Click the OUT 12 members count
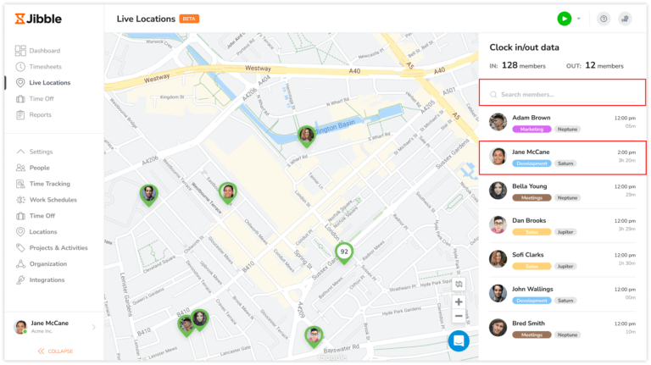This screenshot has height=365, width=651. 595,65
